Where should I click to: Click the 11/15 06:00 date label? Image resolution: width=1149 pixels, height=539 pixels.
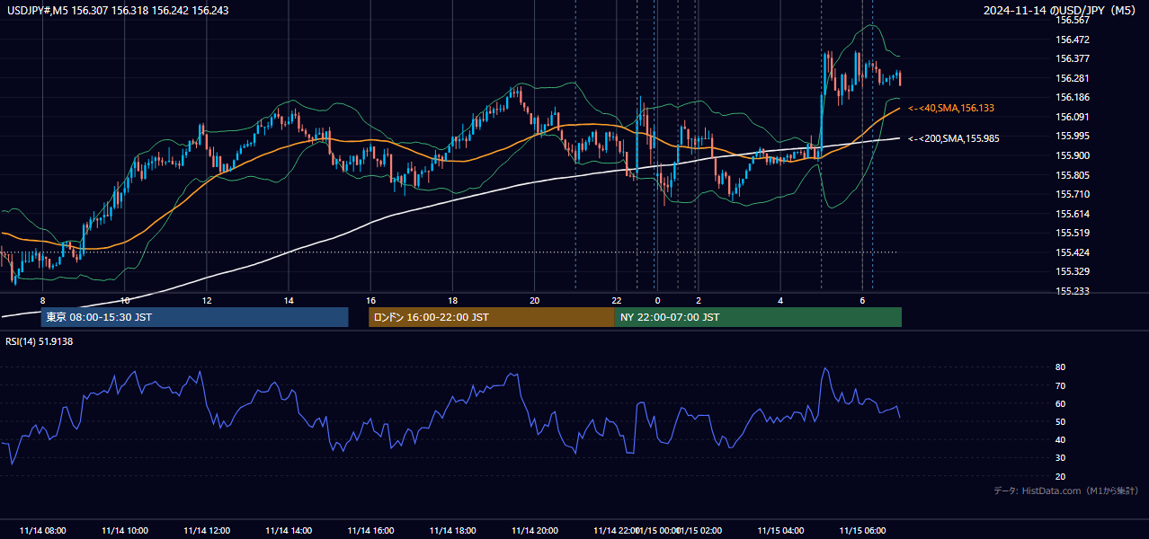[x=862, y=530]
